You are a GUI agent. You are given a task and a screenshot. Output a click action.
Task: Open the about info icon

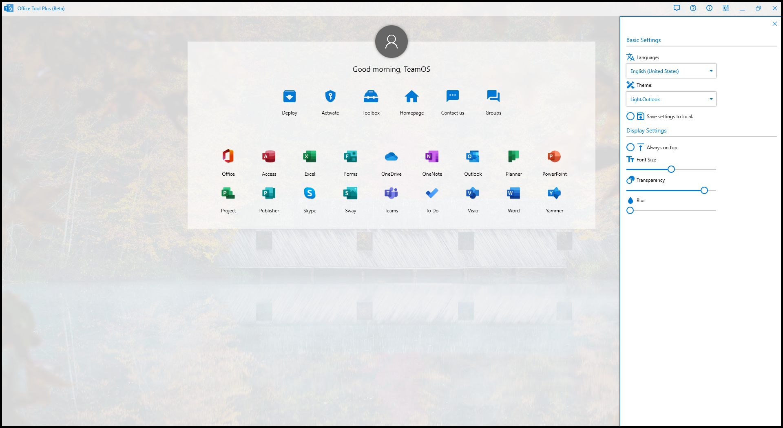pyautogui.click(x=710, y=8)
